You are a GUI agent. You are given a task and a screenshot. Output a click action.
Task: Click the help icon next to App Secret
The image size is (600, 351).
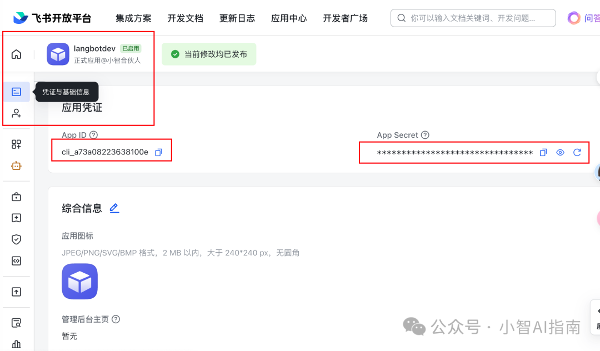coord(425,135)
